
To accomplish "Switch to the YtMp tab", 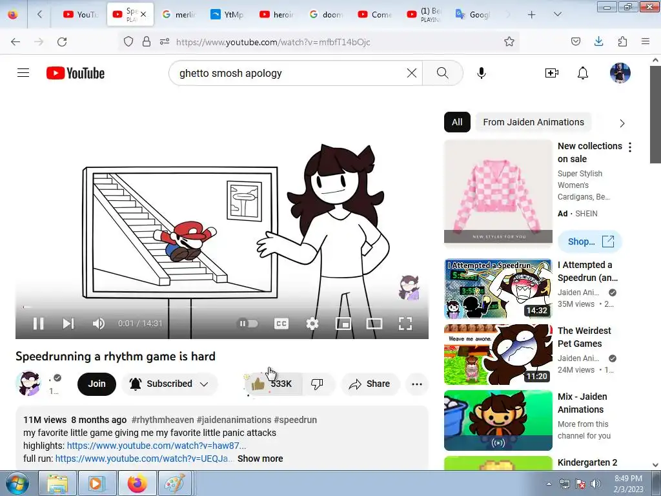I will [228, 15].
